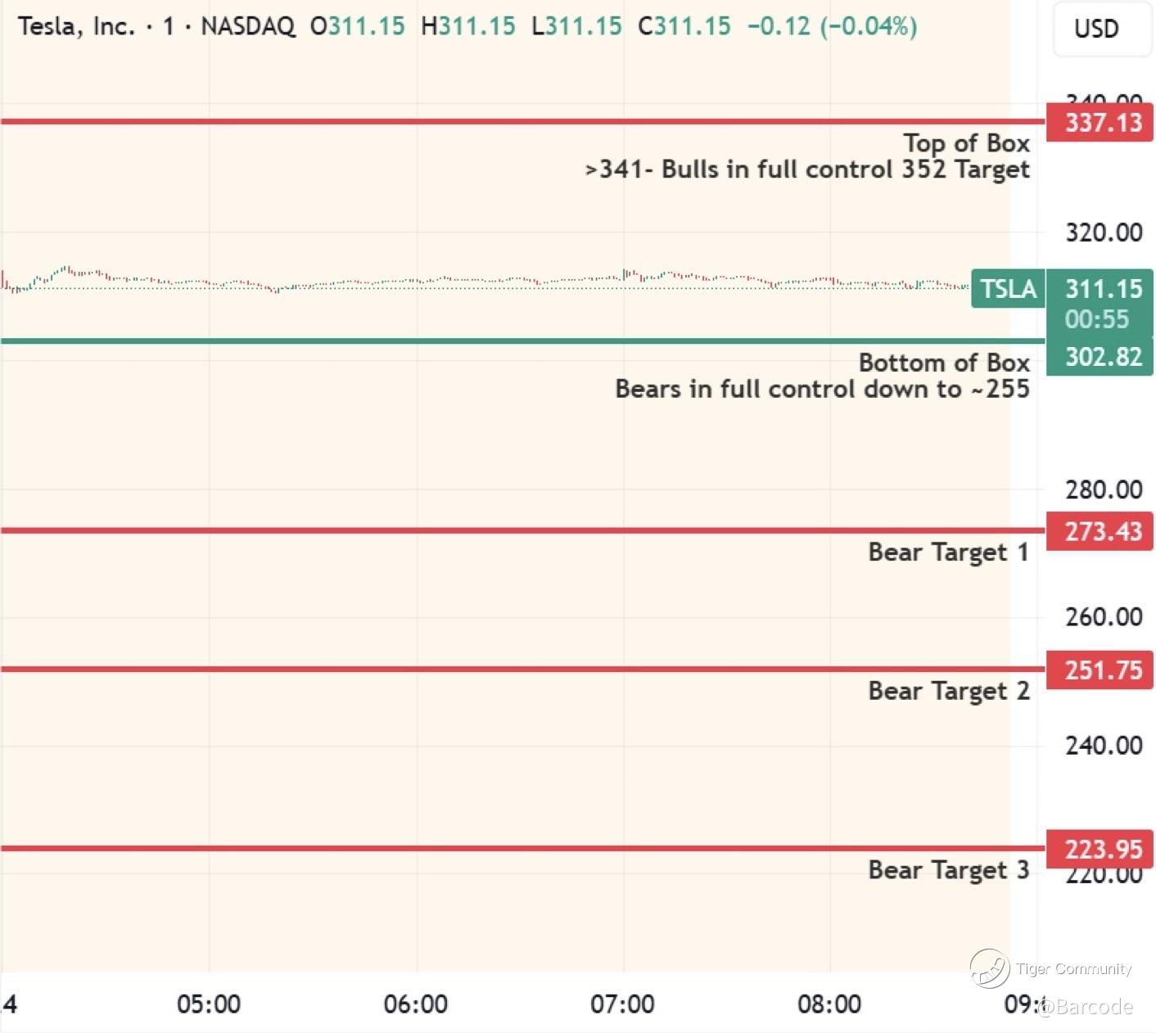Select the 273.43 Bear Target price label

pyautogui.click(x=1100, y=531)
